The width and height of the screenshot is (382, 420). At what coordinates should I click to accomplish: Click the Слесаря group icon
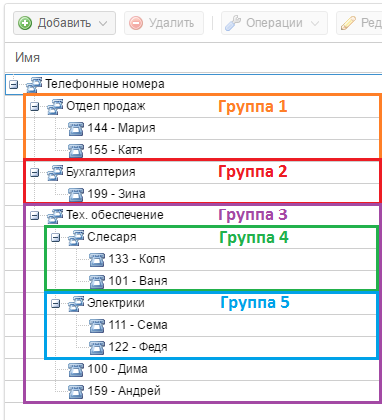coord(76,238)
